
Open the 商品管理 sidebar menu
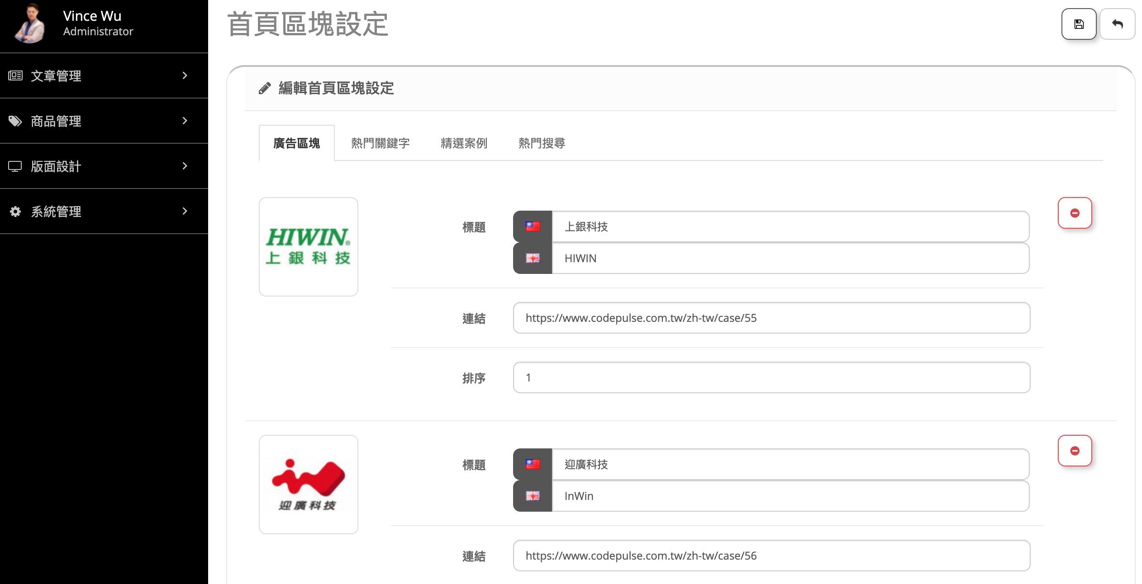tap(104, 121)
